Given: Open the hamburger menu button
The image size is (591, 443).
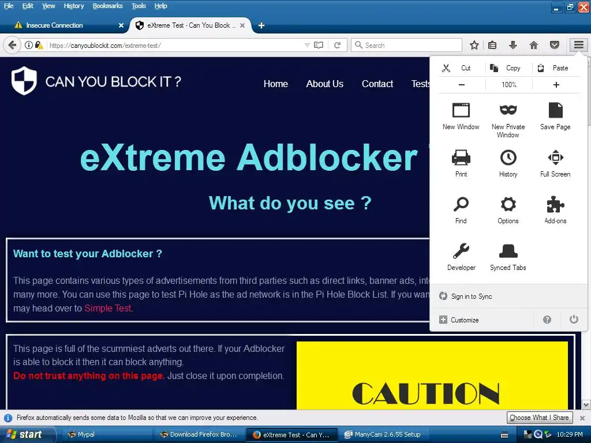Looking at the screenshot, I should coord(578,45).
